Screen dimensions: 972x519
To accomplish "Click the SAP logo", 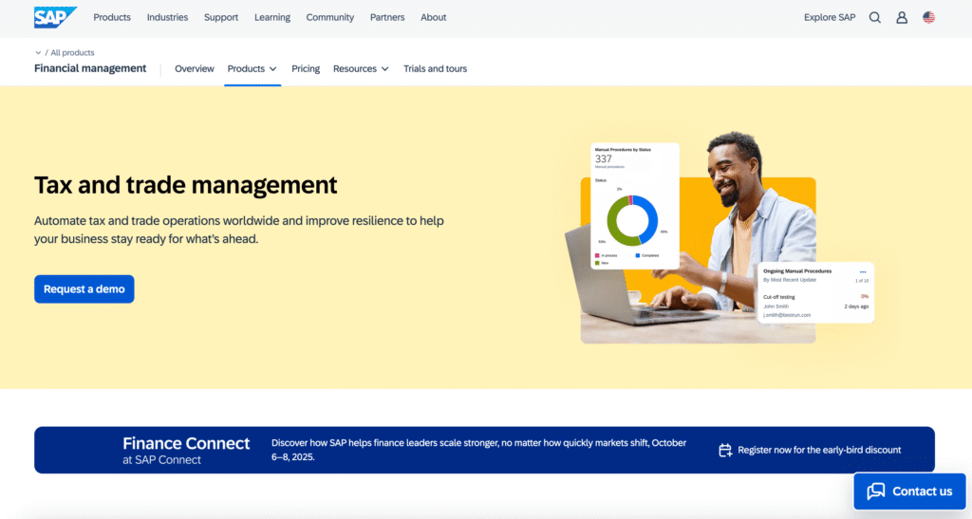I will point(55,17).
